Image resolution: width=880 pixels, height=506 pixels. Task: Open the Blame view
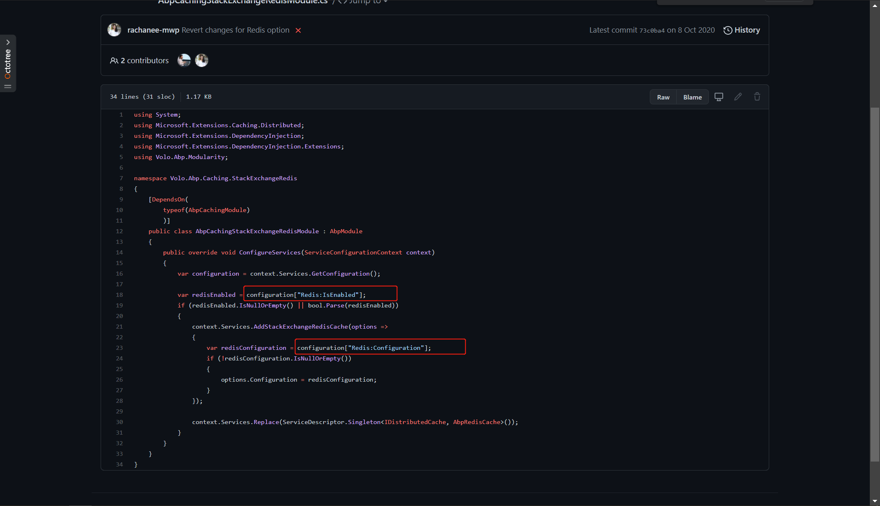[692, 97]
